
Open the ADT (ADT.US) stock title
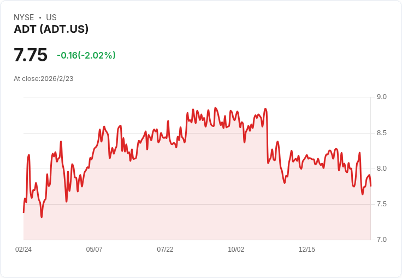coord(51,29)
